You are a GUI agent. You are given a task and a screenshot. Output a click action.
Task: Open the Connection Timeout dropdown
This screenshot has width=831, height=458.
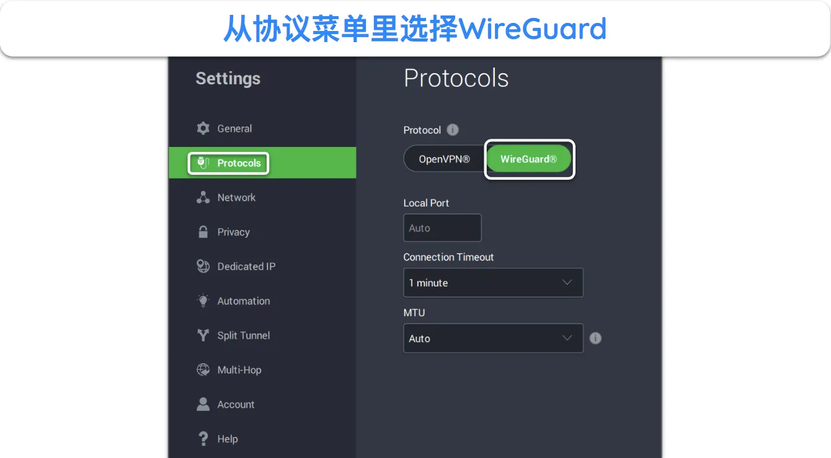tap(493, 283)
